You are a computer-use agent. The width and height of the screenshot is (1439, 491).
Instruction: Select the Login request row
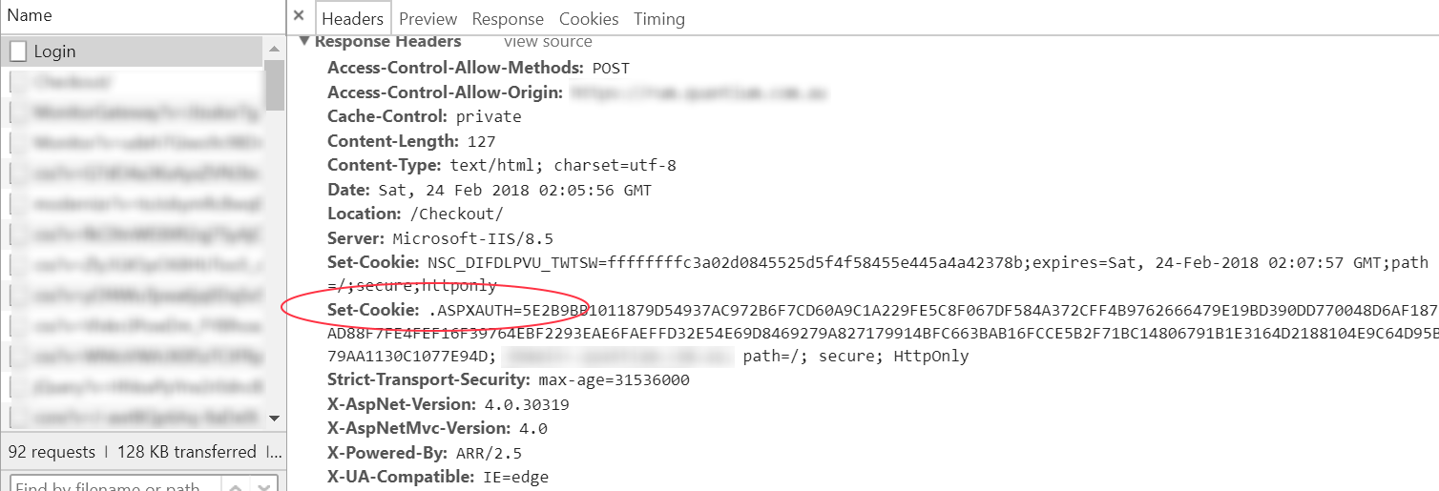pos(134,51)
